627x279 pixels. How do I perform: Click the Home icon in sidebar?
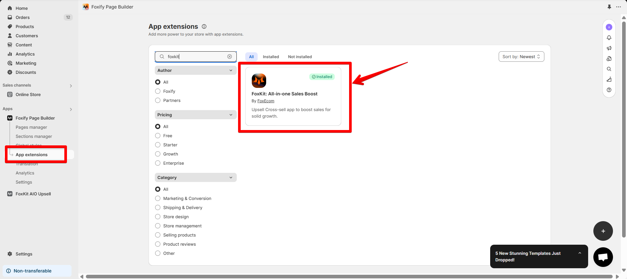tap(10, 8)
